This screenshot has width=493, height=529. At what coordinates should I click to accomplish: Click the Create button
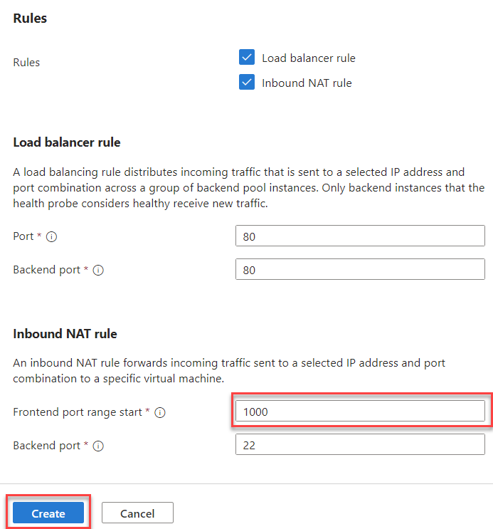(48, 513)
